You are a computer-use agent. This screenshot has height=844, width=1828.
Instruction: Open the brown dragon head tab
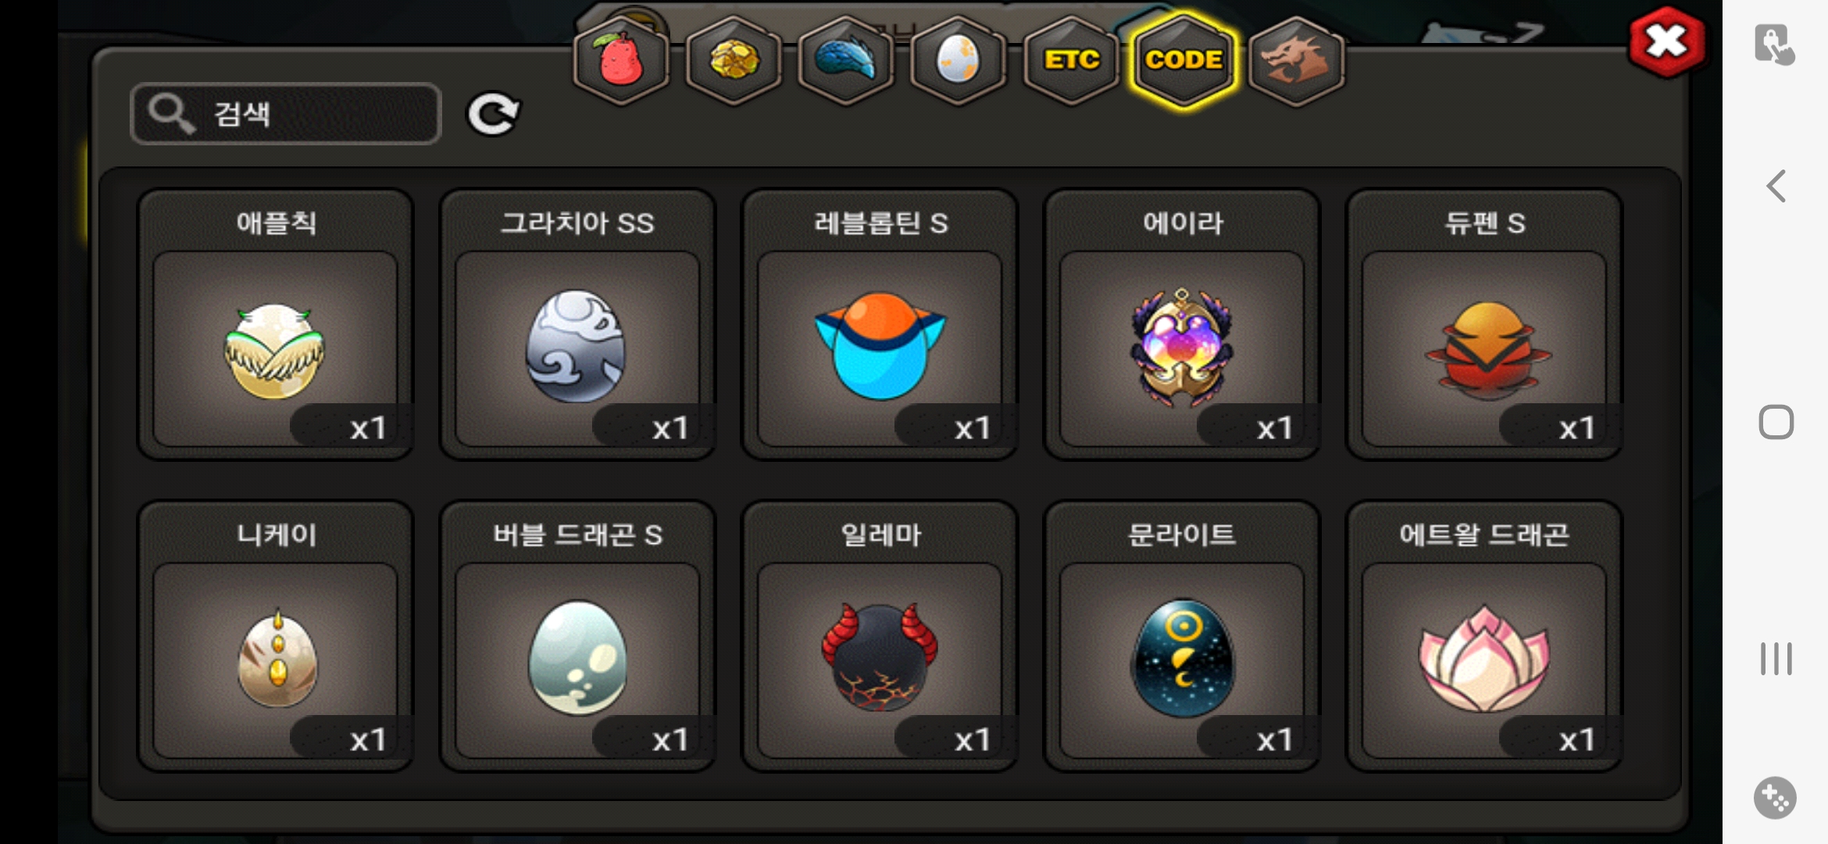[x=1296, y=60]
